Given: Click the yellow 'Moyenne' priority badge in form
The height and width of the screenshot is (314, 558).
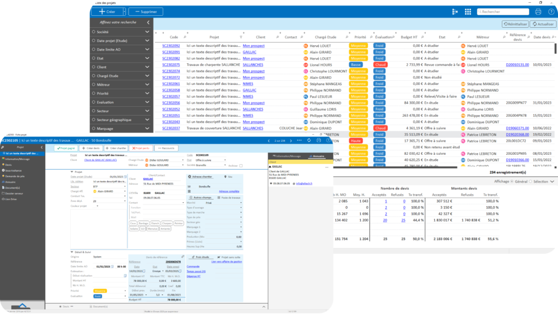Looking at the screenshot, I should tap(100, 291).
